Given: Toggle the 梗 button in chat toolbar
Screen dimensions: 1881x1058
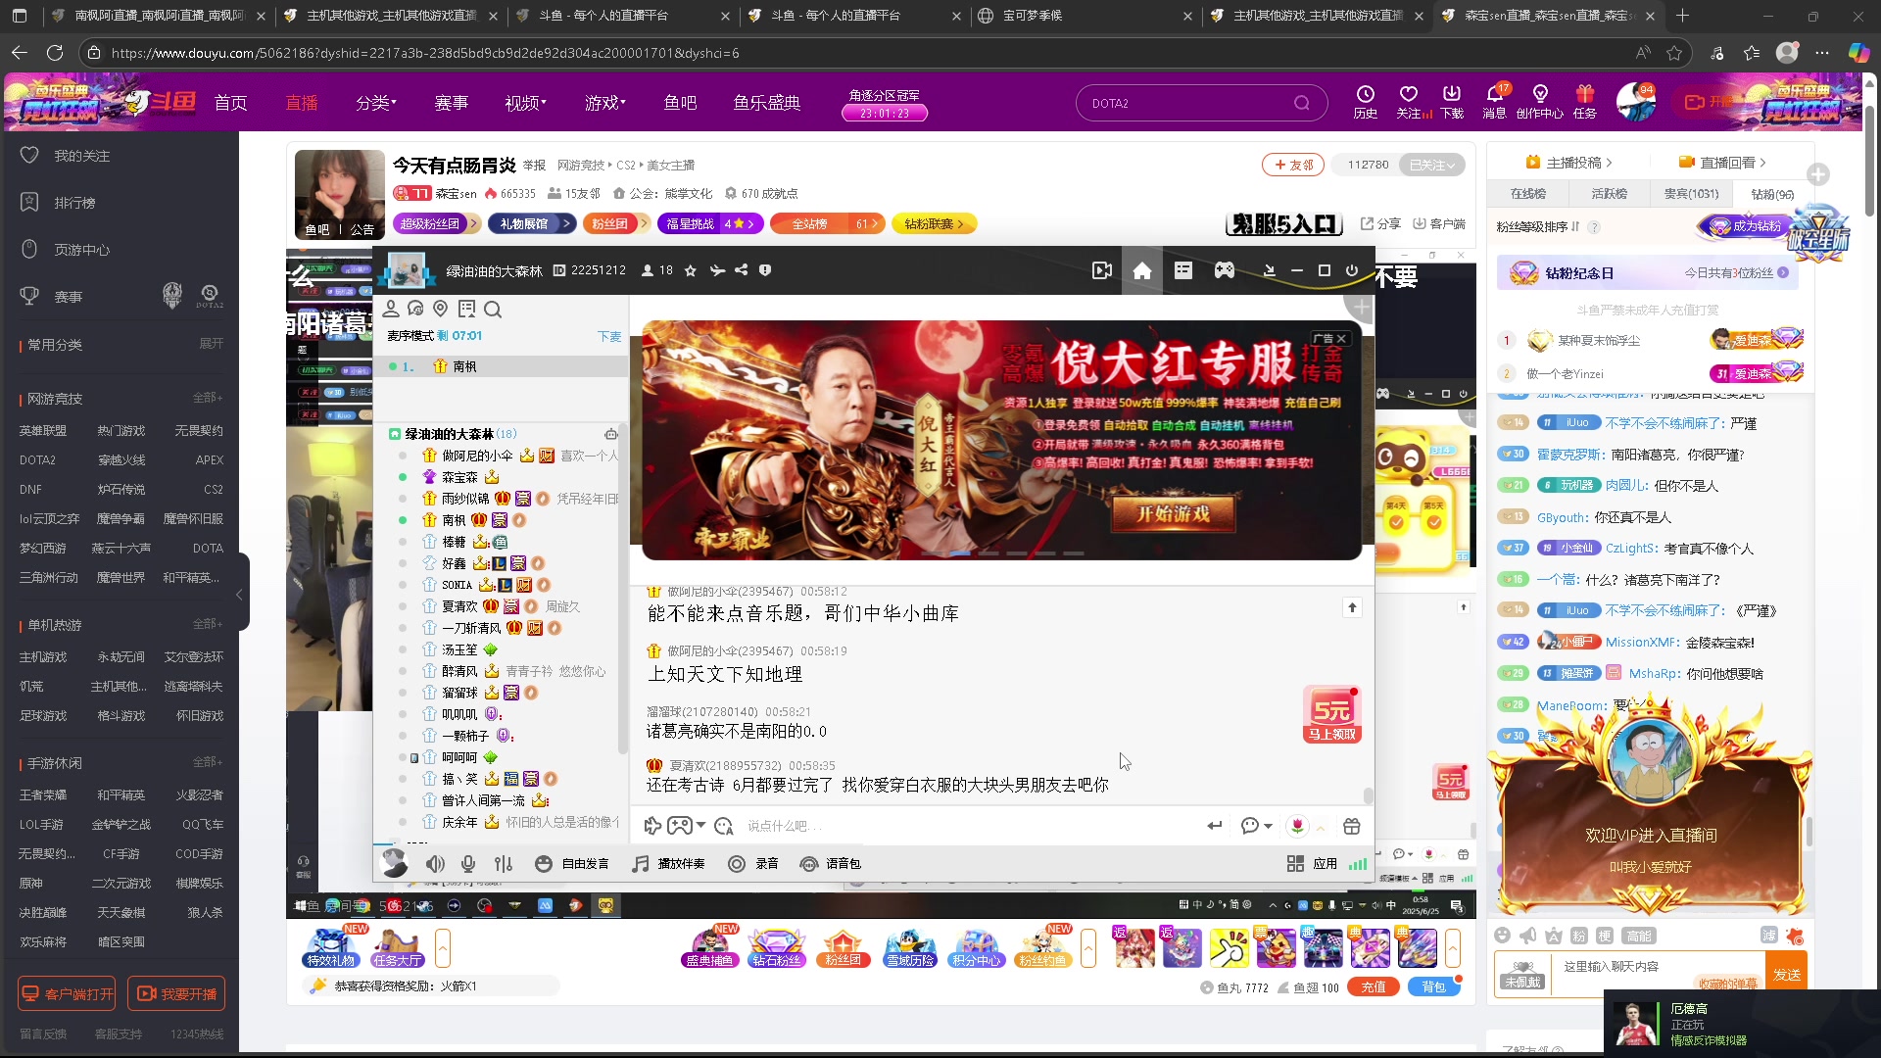Looking at the screenshot, I should tap(1605, 936).
